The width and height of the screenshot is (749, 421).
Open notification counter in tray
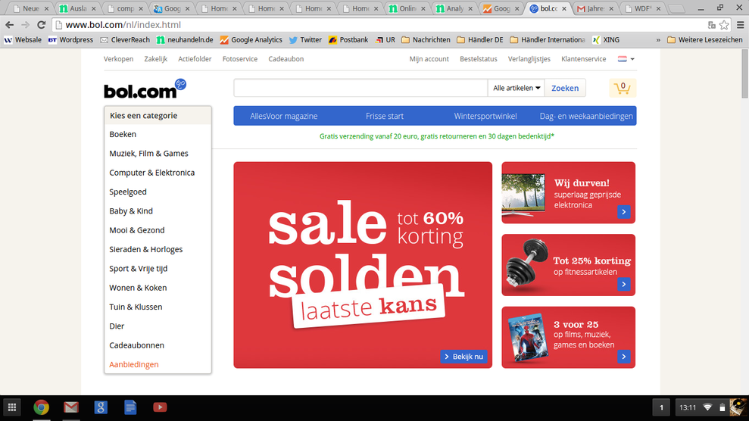click(661, 407)
